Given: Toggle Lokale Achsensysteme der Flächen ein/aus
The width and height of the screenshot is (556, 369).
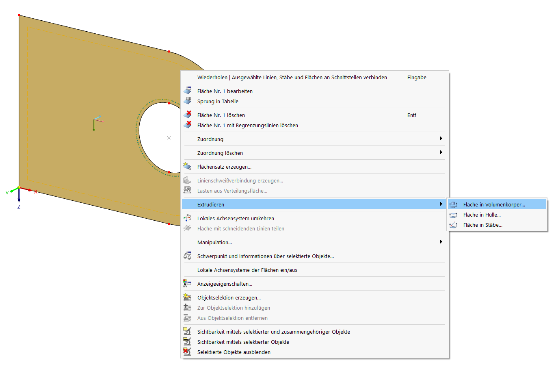Looking at the screenshot, I should point(247,269).
